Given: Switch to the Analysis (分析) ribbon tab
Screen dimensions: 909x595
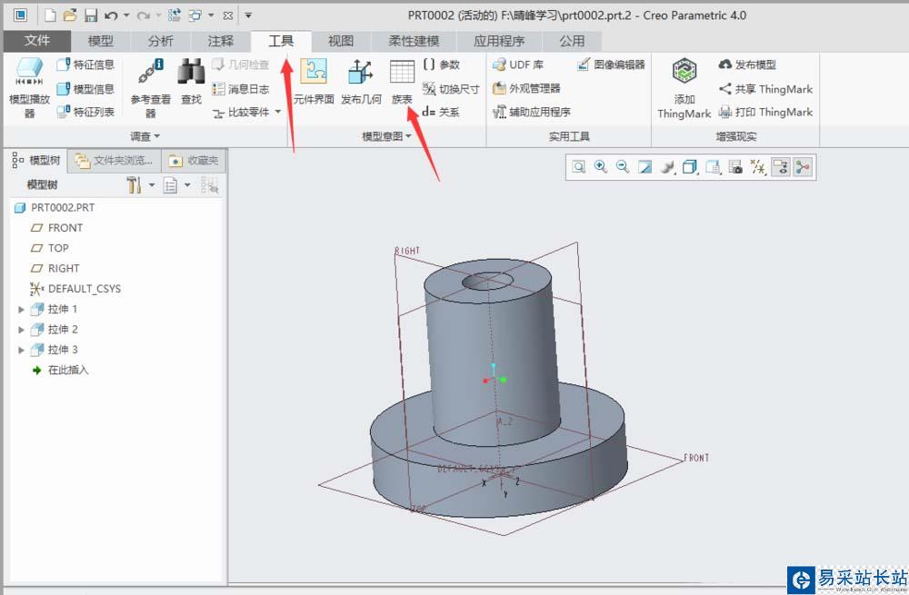Looking at the screenshot, I should (161, 41).
